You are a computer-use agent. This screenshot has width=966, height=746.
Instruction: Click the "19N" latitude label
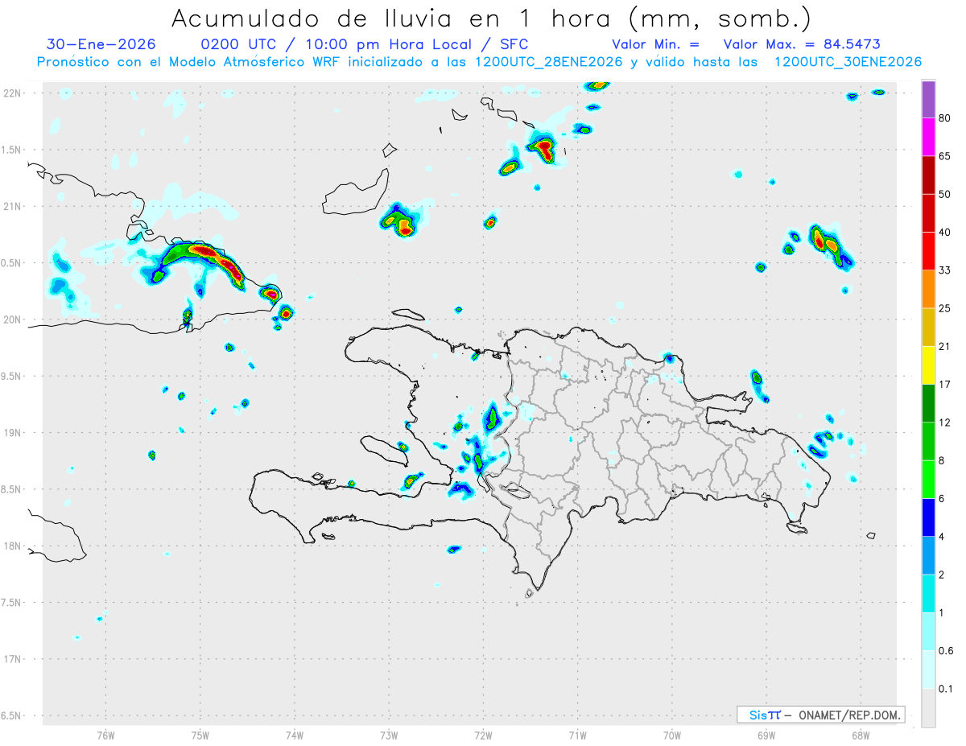click(12, 432)
